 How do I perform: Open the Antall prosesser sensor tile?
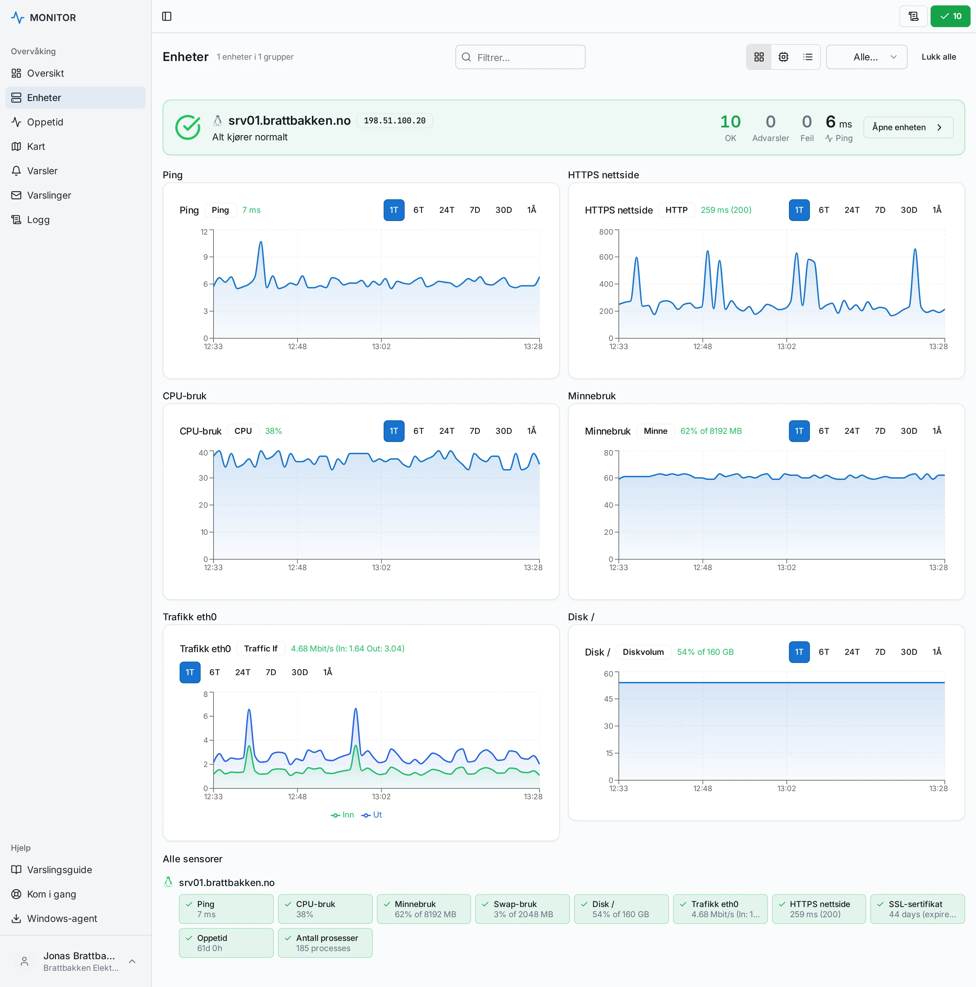pos(325,943)
